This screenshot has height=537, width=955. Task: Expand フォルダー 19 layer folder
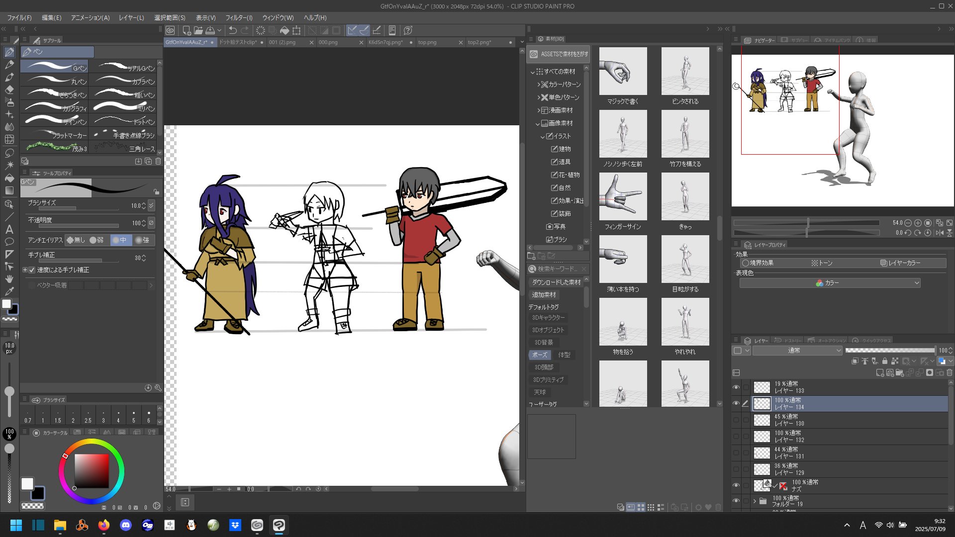tap(755, 501)
